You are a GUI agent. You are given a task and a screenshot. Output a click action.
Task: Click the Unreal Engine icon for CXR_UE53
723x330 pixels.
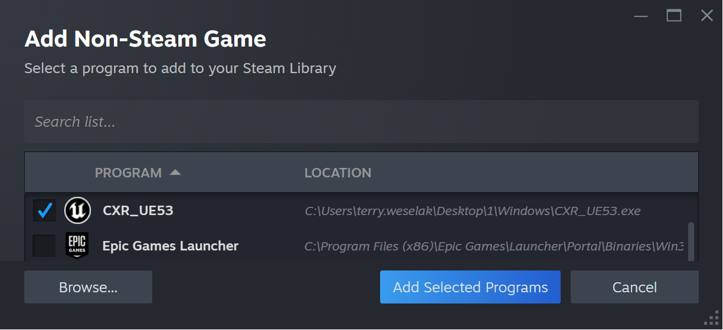[x=77, y=210]
